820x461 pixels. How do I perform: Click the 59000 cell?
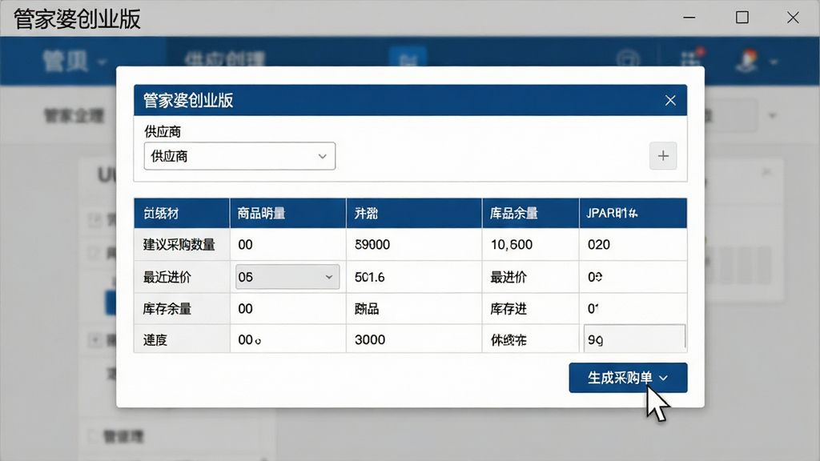coord(414,245)
